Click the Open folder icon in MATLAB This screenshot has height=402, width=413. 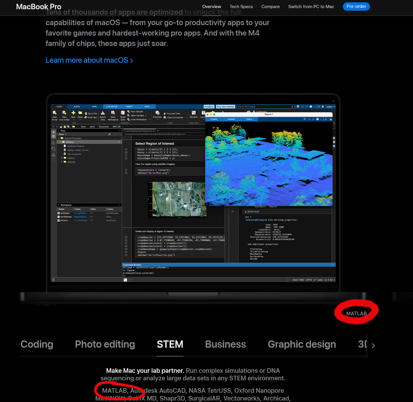[80, 113]
